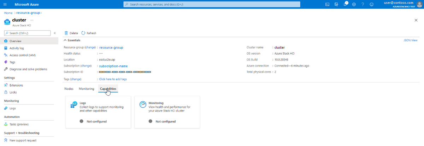Open Directory and subscription filter icon
Screen dimensions: 424x146
click(x=337, y=4)
